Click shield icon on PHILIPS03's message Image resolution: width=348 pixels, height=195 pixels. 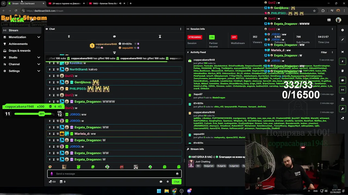58,89
